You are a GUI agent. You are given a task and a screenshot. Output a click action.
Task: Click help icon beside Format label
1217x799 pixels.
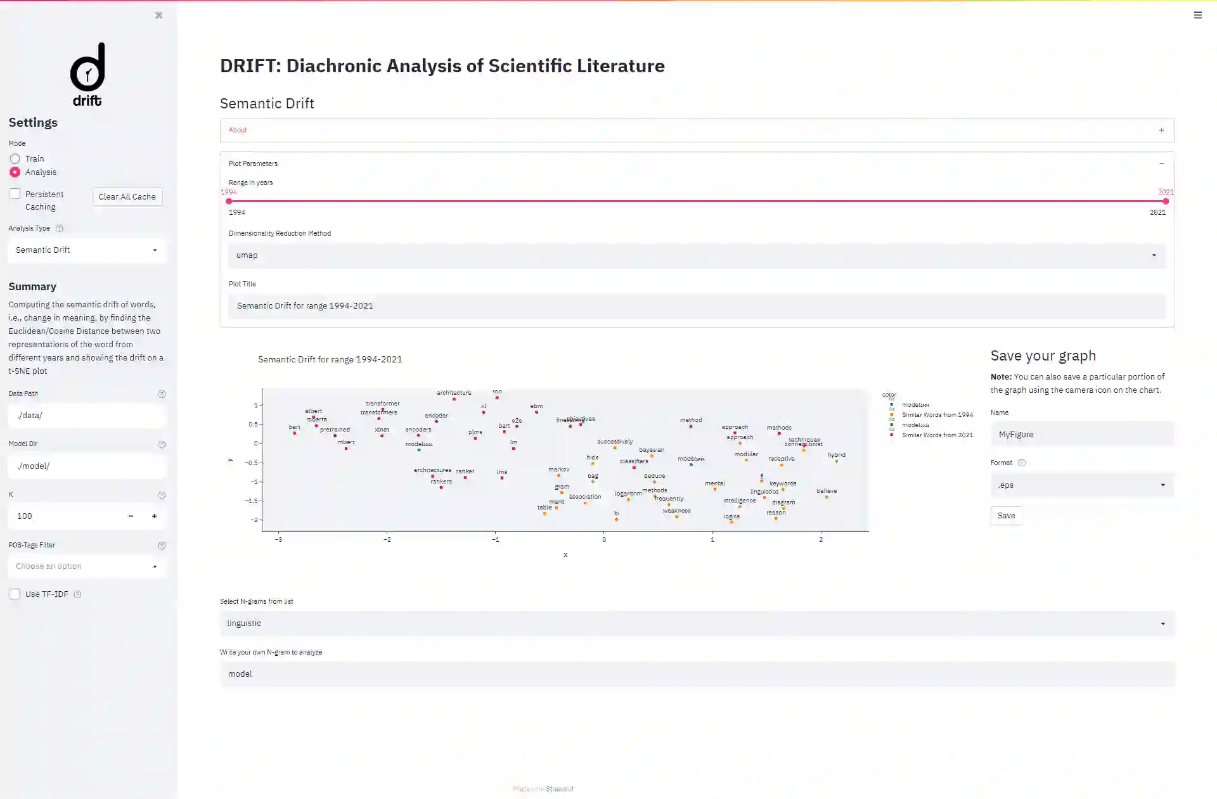coord(1021,463)
